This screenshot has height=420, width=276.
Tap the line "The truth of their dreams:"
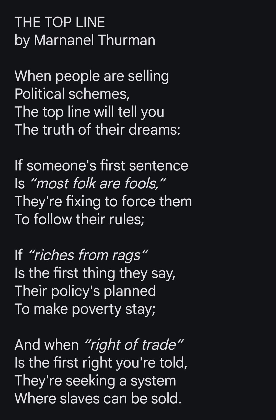pos(97,130)
